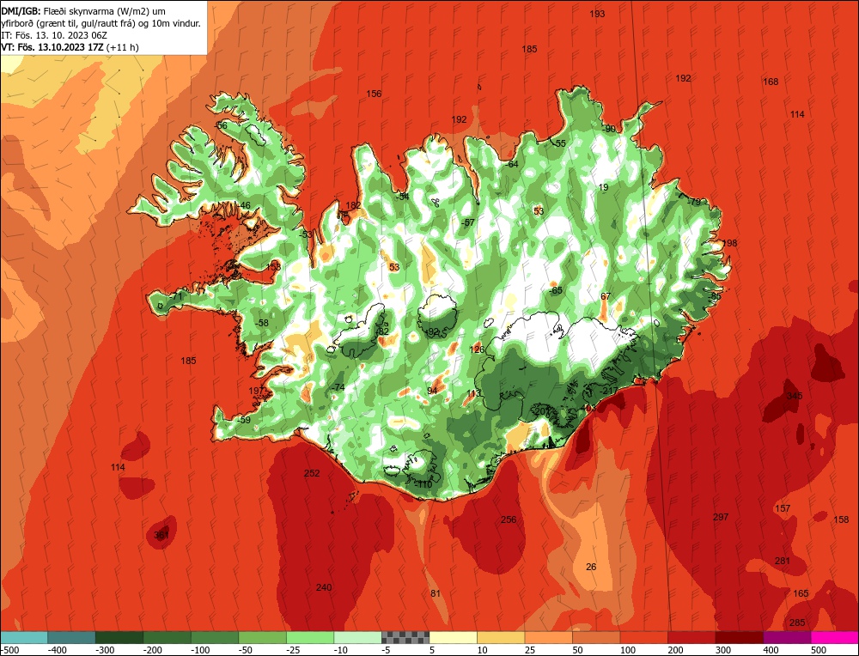Click the flux value '-217' on the southeast coast
The image size is (859, 656).
pyautogui.click(x=608, y=391)
